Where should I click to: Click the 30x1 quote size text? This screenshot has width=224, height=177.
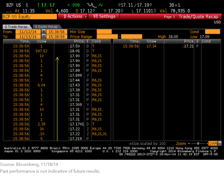coord(174,5)
